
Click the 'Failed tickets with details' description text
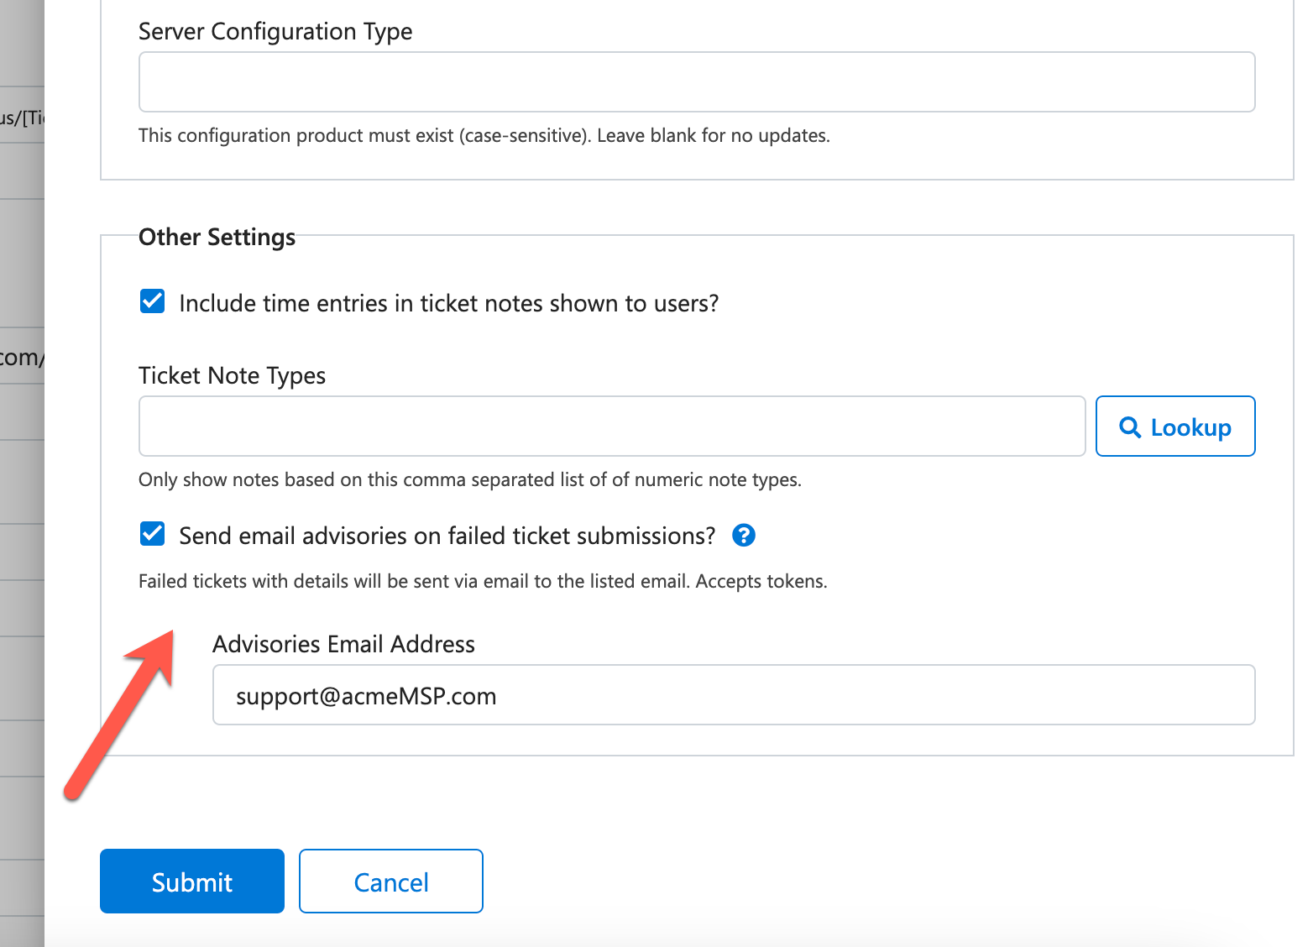[482, 581]
